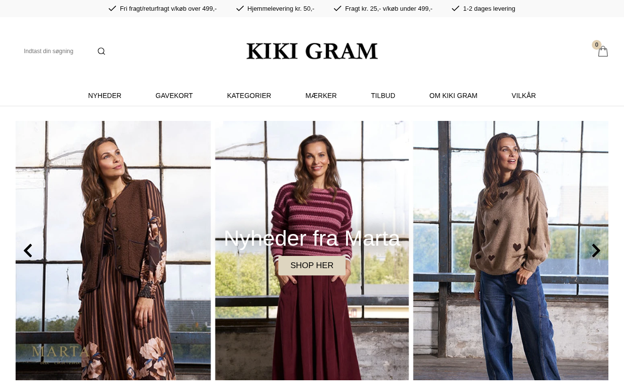Open the shopping bag cart icon
Image resolution: width=624 pixels, height=390 pixels.
click(603, 51)
